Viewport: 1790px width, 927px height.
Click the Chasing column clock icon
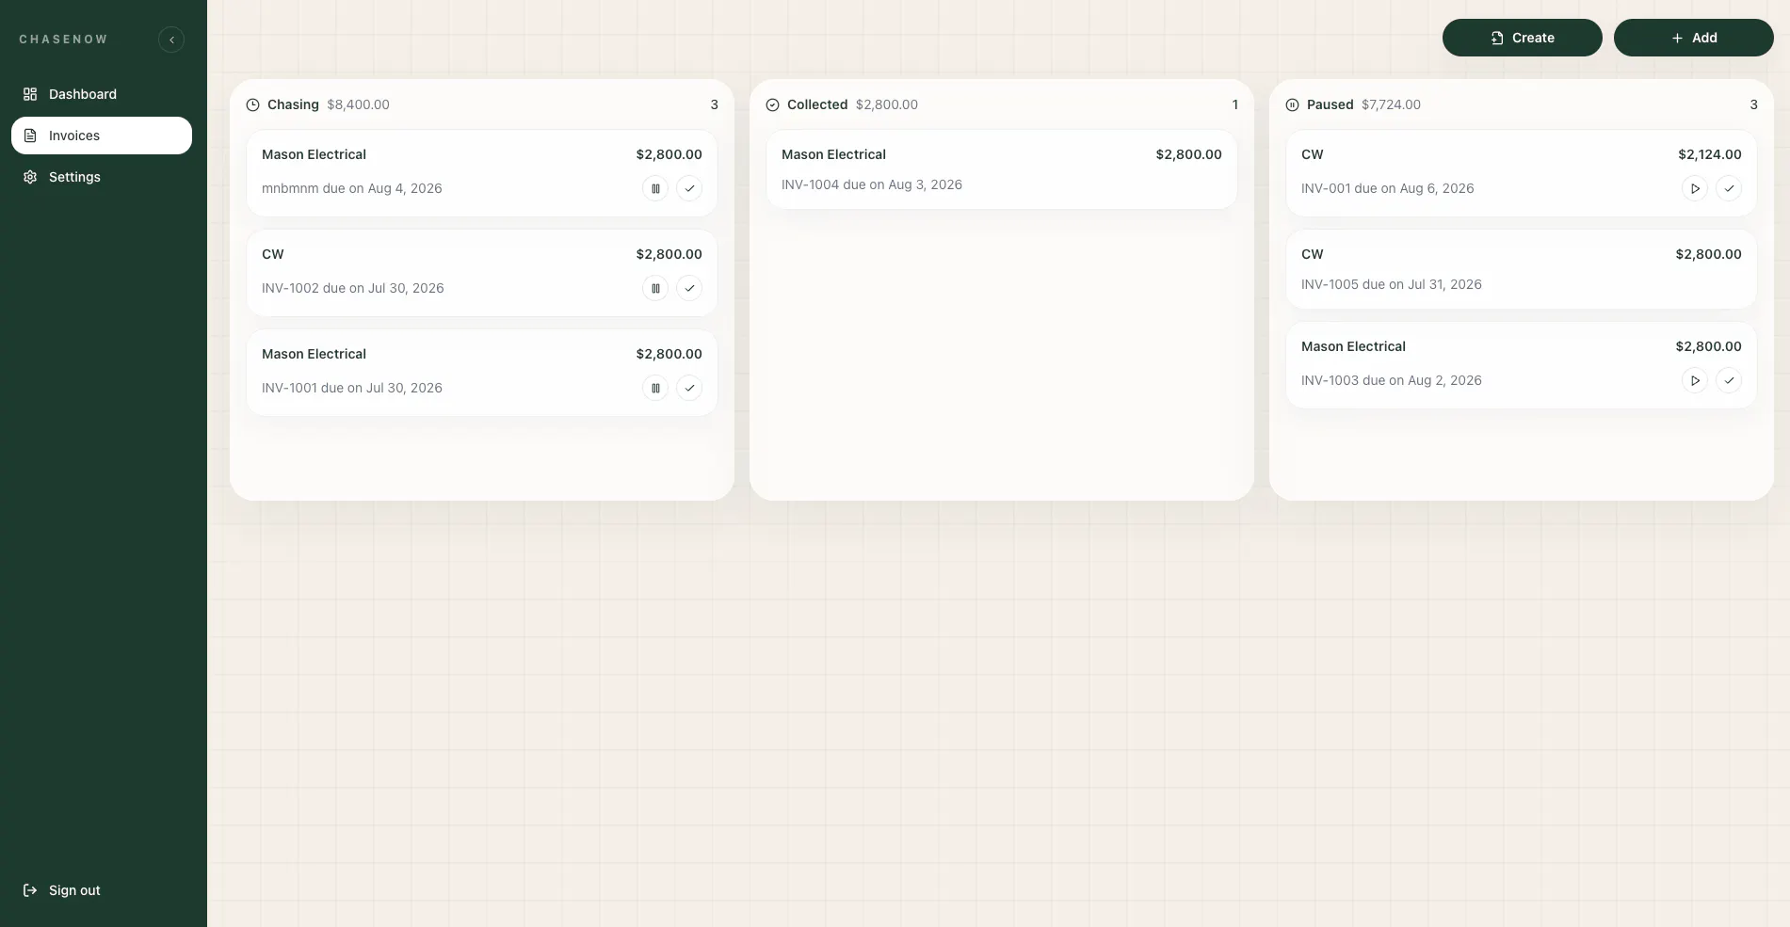(x=252, y=105)
